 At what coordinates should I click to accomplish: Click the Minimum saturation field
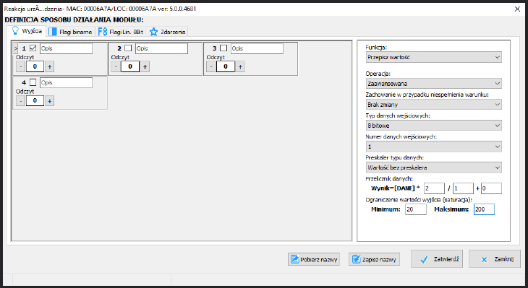coord(416,209)
